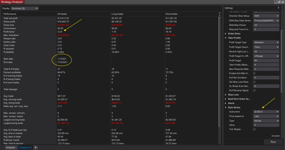Viewport: 285px width, 150px height.
Task: Toggle the Exit Reverse Signal checkbox
Action: [254, 90]
